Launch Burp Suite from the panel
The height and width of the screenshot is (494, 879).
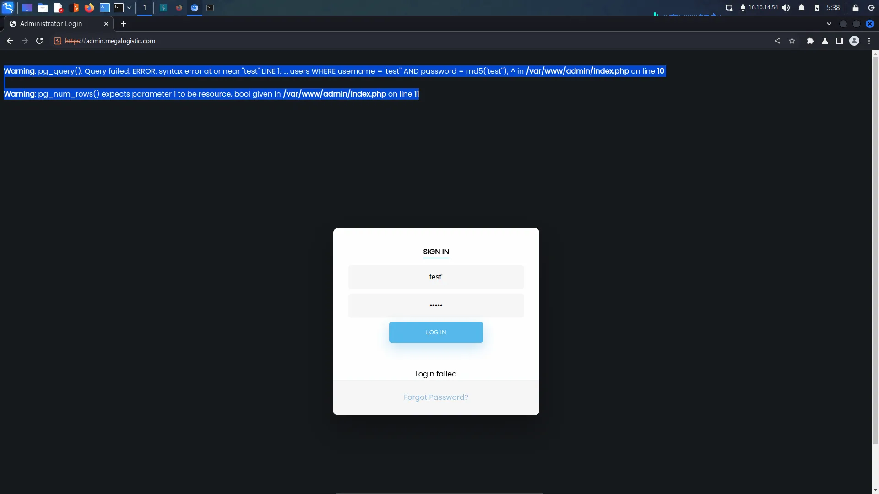74,8
